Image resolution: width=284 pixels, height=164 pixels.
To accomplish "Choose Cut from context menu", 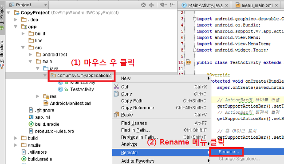I will 162,87.
